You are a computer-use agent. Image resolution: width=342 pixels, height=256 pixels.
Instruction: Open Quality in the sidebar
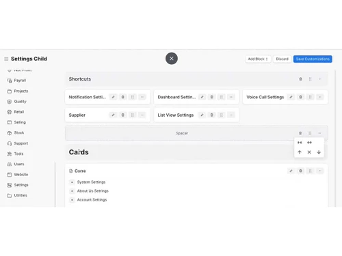click(x=17, y=102)
